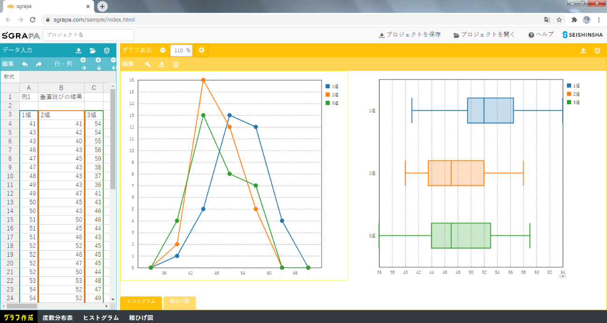Screen dimensions: 607x323
Task: Switch to 箱ひげ図 in the bottom bar
Action: click(x=141, y=318)
